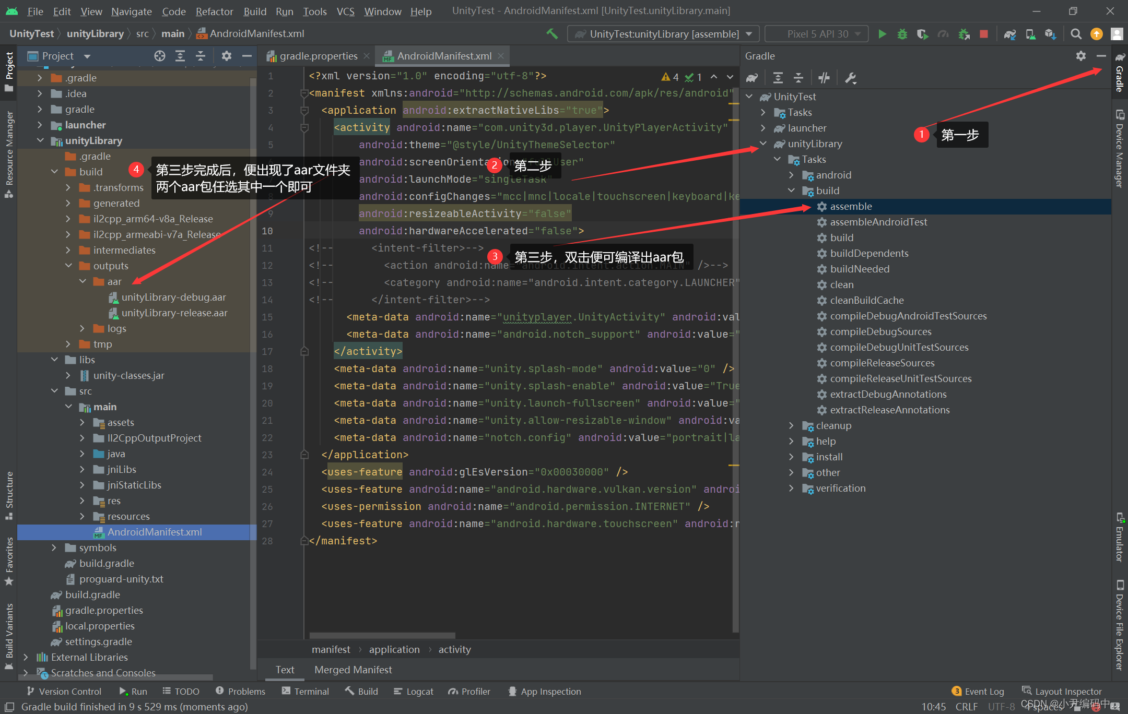This screenshot has width=1128, height=714.
Task: Switch to Merged Manifest tab
Action: click(353, 670)
